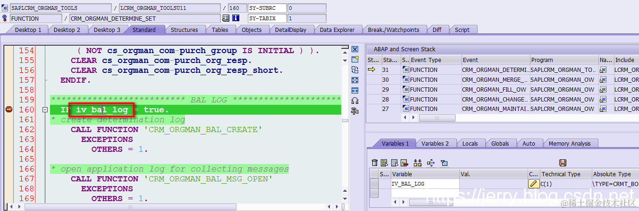639x211 pixels.
Task: Click the third list icon in Variables toolbar
Action: click(x=395, y=163)
